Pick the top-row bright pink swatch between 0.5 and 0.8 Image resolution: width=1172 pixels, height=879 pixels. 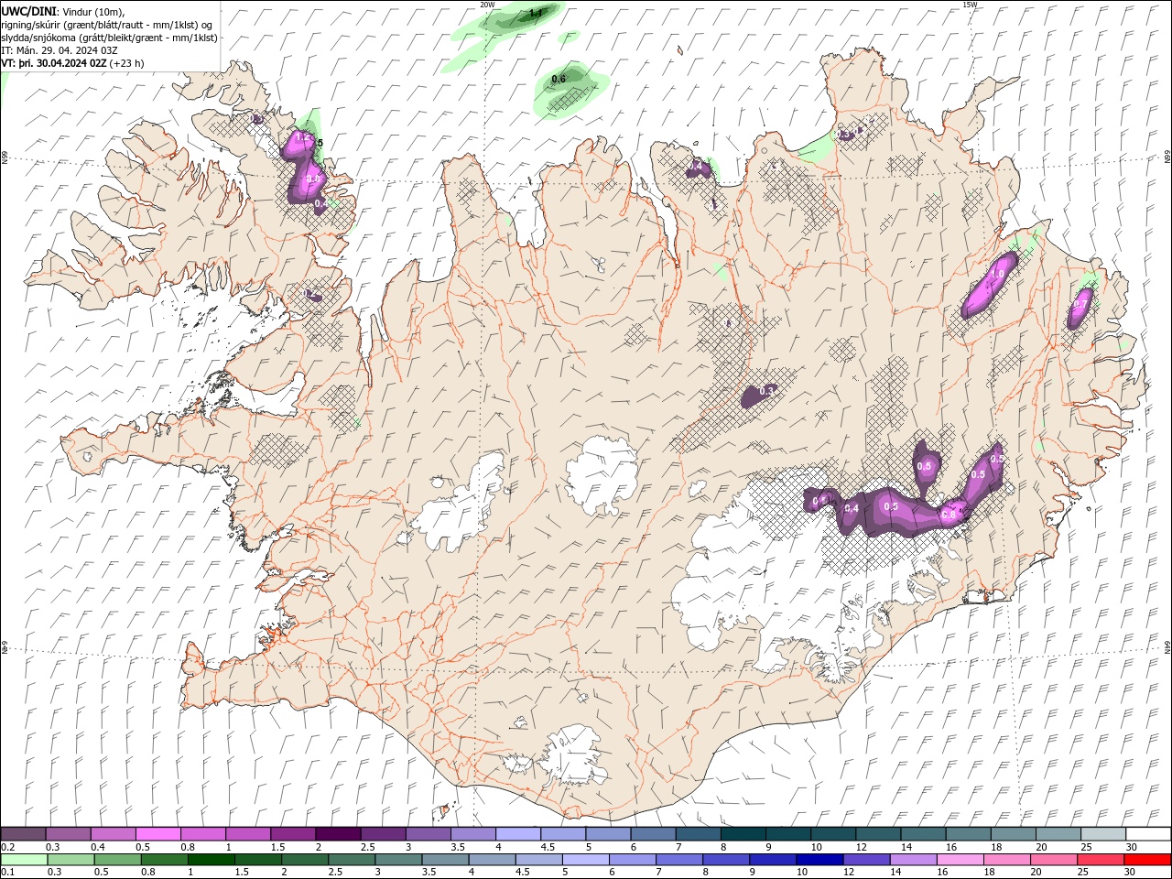[x=158, y=834]
